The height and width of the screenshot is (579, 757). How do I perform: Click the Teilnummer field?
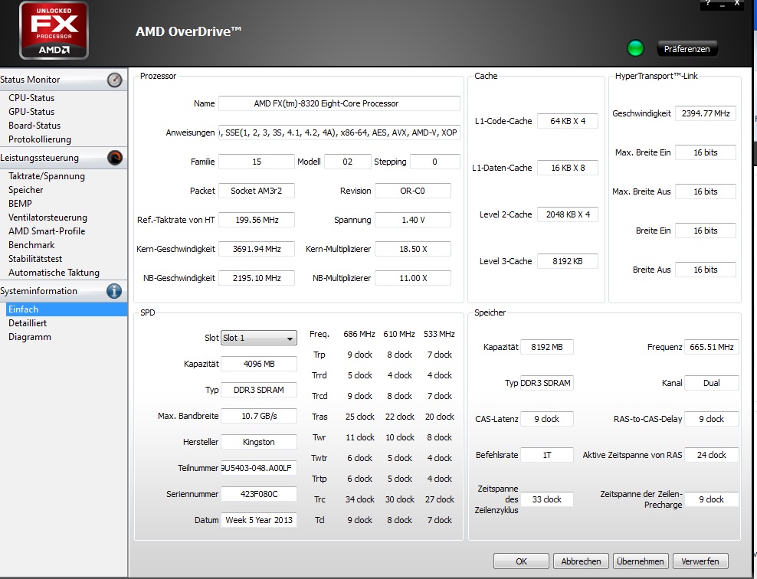pyautogui.click(x=259, y=468)
